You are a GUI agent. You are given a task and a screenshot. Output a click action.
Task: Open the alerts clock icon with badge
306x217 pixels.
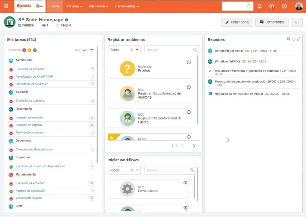272,7
